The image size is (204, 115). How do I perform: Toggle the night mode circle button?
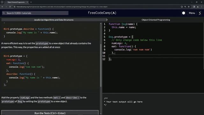coord(184,13)
